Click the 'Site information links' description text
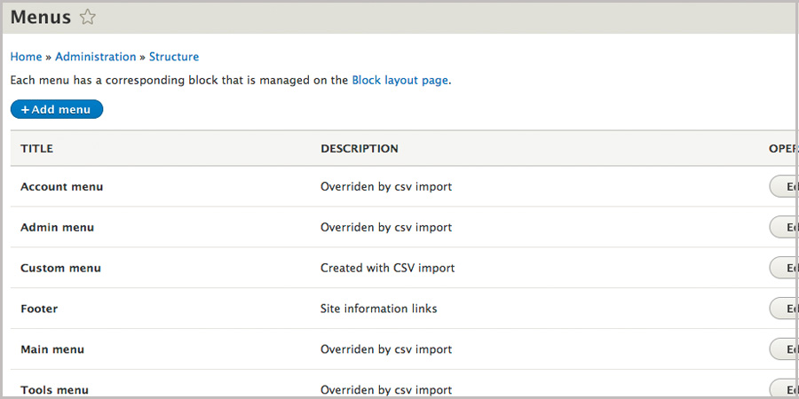 pyautogui.click(x=378, y=309)
